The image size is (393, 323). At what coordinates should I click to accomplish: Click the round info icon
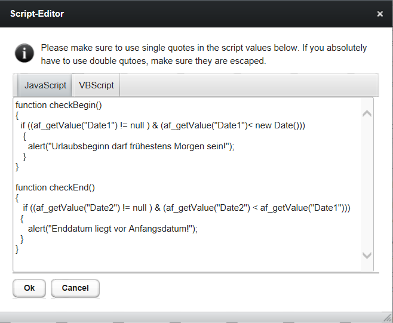(24, 53)
